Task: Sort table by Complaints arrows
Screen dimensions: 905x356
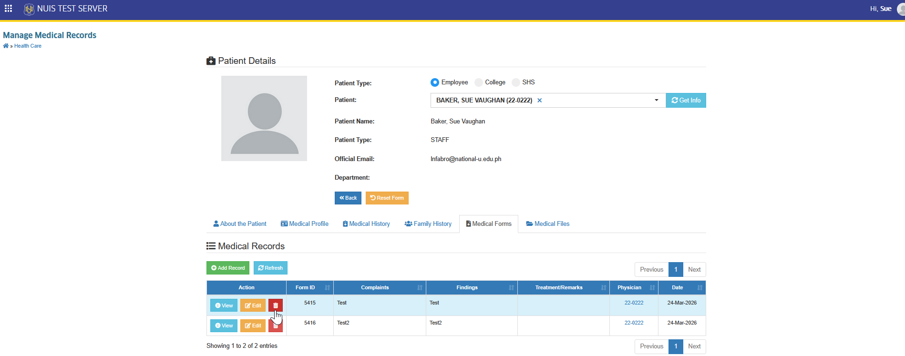Action: [420, 288]
